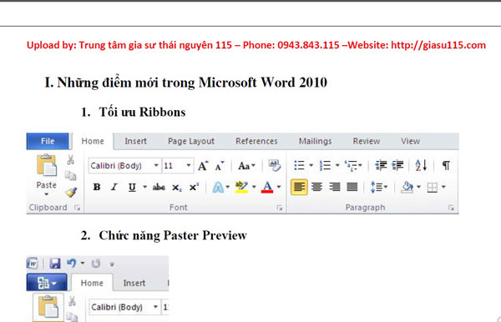Open Calibri (Body) dropdown in lower ribbon image
Screen dimensions: 501x322
[x=155, y=307]
